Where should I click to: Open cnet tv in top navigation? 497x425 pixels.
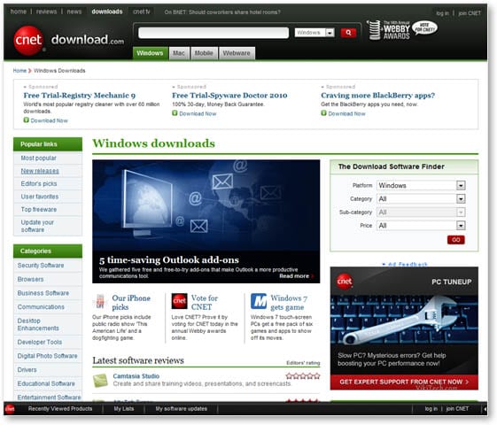142,12
